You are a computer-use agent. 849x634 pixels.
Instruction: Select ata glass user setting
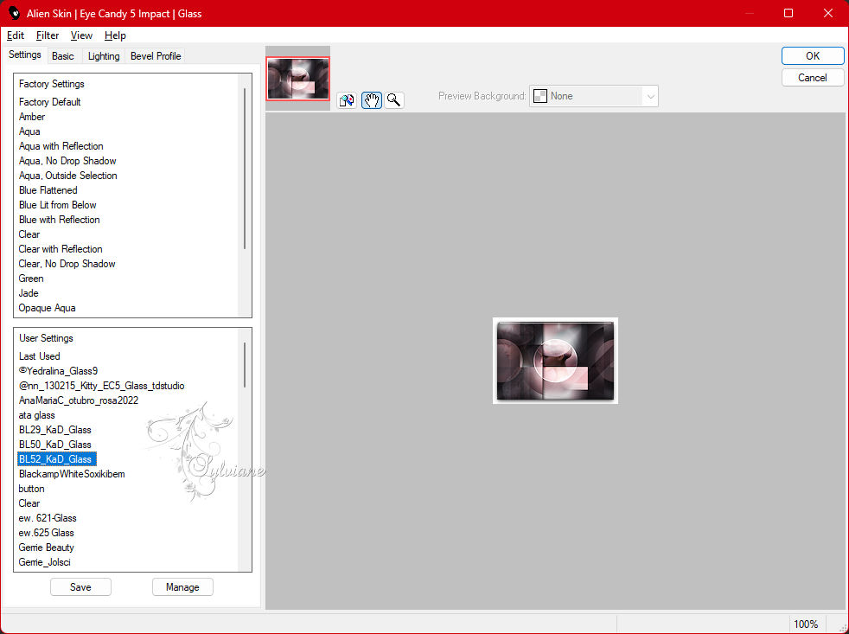36,414
